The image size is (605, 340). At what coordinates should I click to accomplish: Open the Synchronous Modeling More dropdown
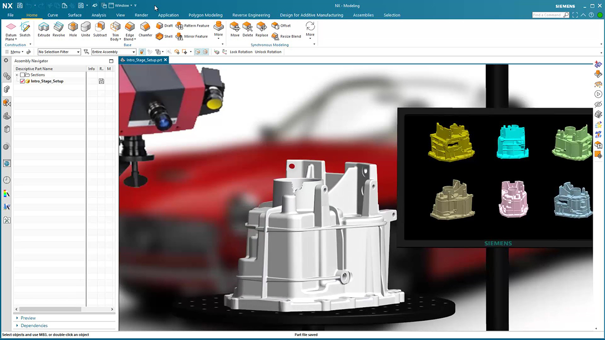(x=310, y=30)
